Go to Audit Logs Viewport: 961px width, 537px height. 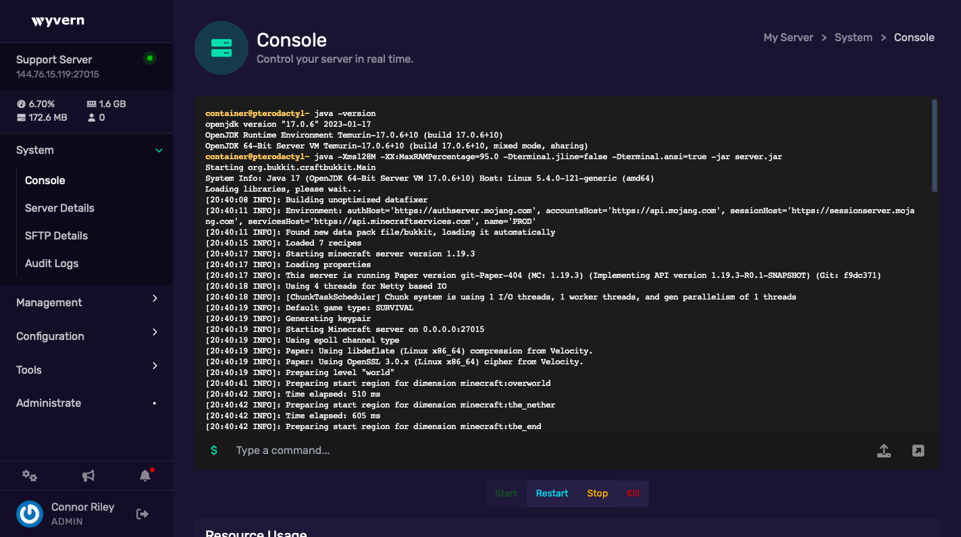[x=51, y=263]
